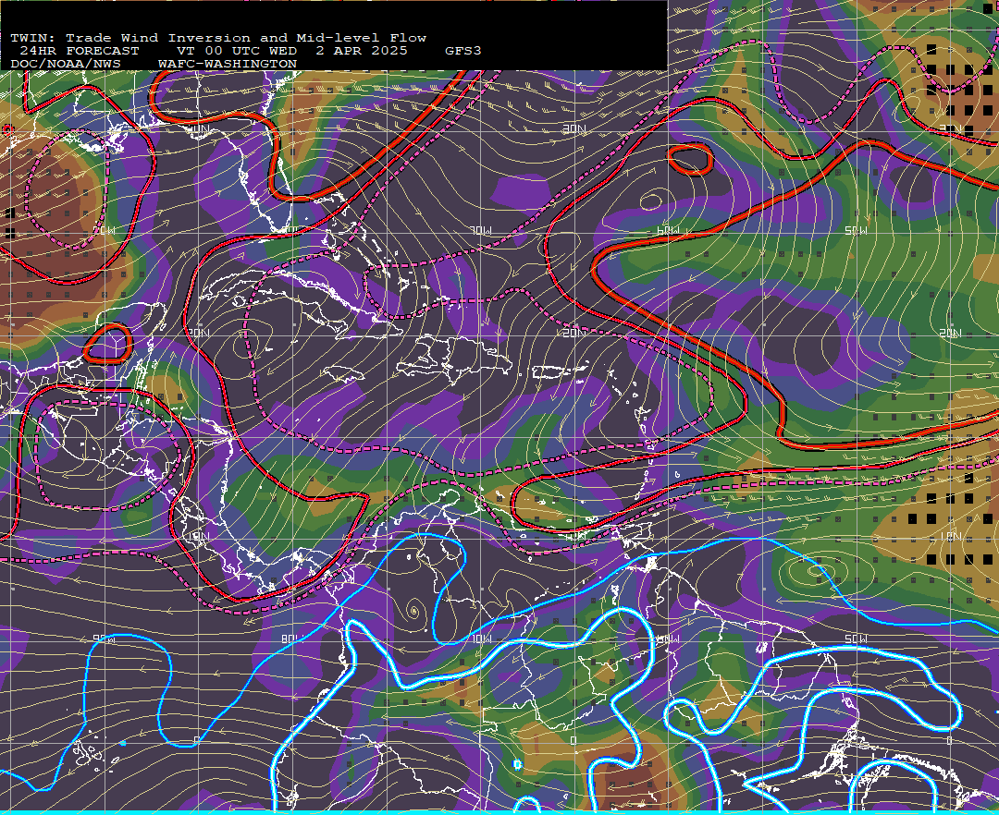Viewport: 999px width, 815px height.
Task: Select the upper '60W' longitude label
Action: pyautogui.click(x=668, y=230)
